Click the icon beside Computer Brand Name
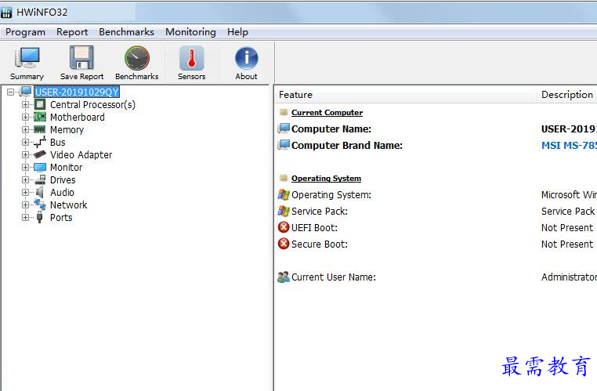This screenshot has width=597, height=391. click(284, 145)
